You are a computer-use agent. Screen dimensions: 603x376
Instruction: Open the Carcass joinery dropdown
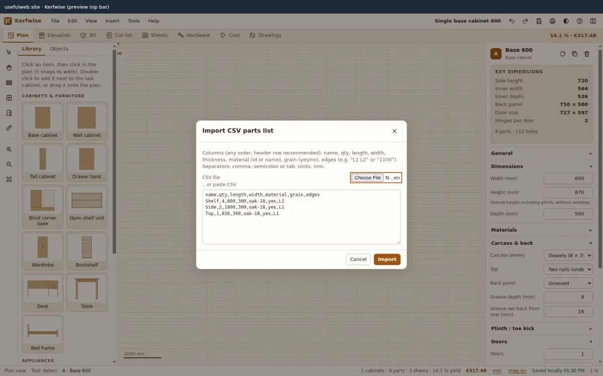tap(568, 255)
